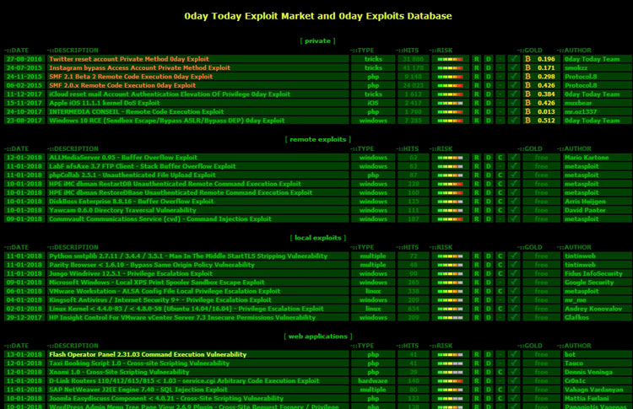Click the checkmark icon in D-Link Routers row

513,381
